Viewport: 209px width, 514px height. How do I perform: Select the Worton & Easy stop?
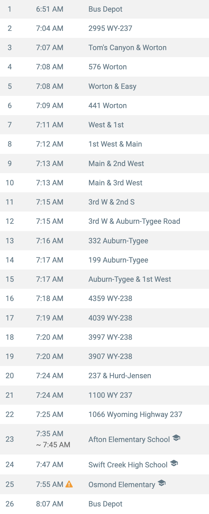(104, 86)
